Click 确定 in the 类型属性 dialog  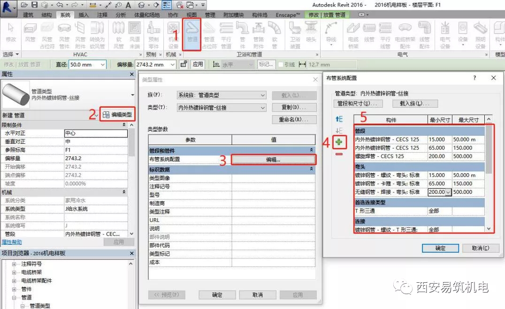click(217, 294)
